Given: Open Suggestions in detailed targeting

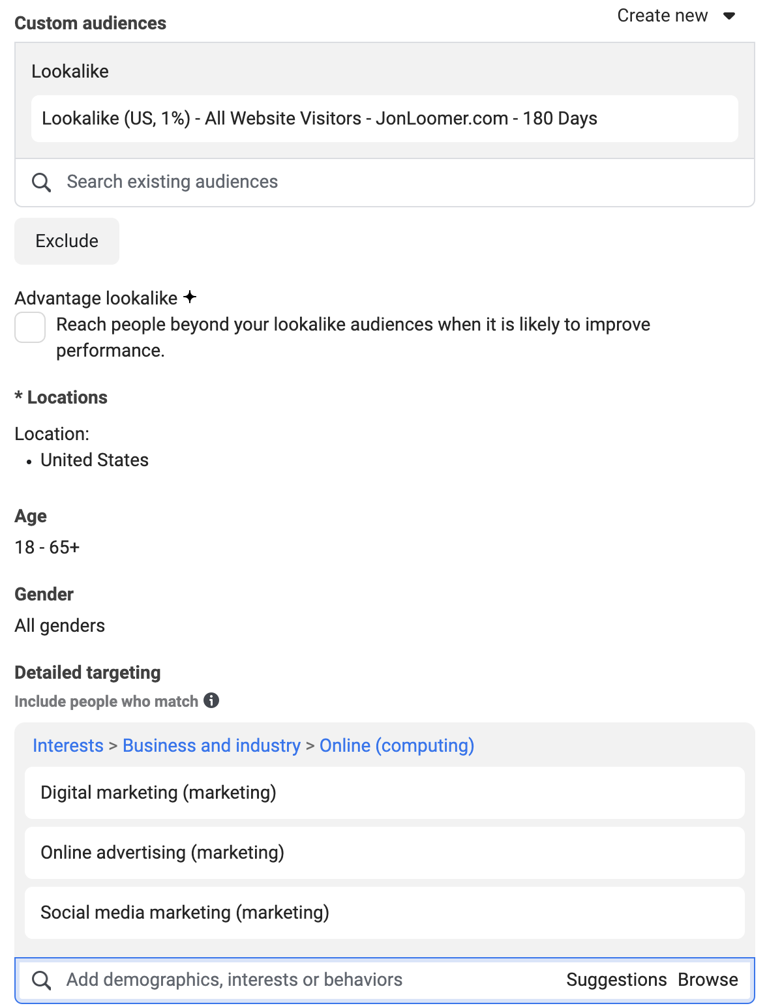Looking at the screenshot, I should point(616,980).
